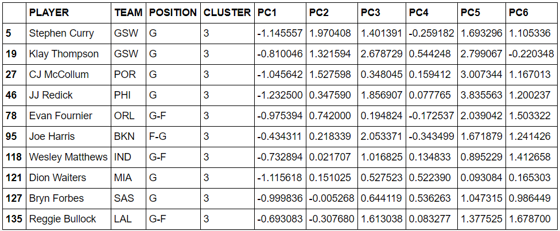Select the Wesley Matthews player cell
560x231 pixels.
click(69, 158)
